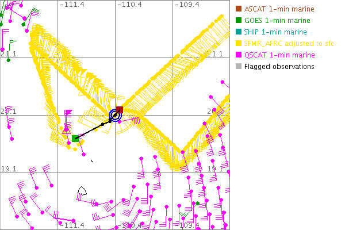The width and height of the screenshot is (345, 230).
Task: Select the 'SHIP 1-min marine' legend label
Action: pos(275,32)
